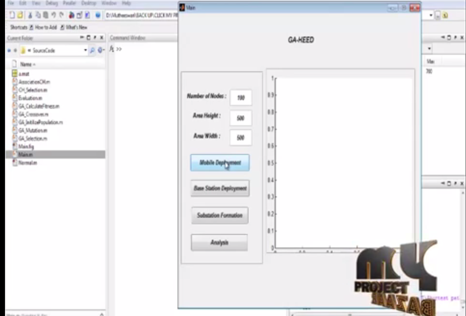
Task: Click the Base Station Deployment button
Action: tap(220, 189)
